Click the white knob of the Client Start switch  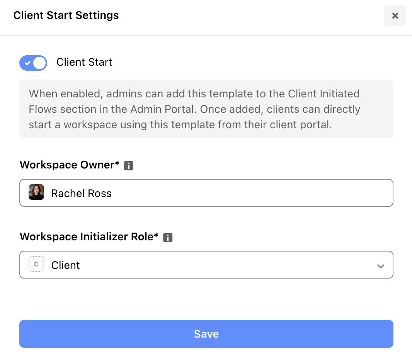coord(39,63)
